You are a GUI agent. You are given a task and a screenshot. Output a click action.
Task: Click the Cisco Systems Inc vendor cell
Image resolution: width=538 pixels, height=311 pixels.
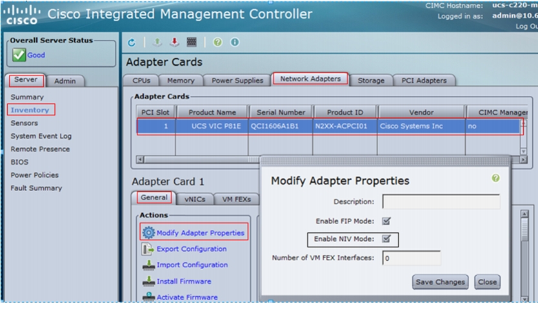pos(421,126)
